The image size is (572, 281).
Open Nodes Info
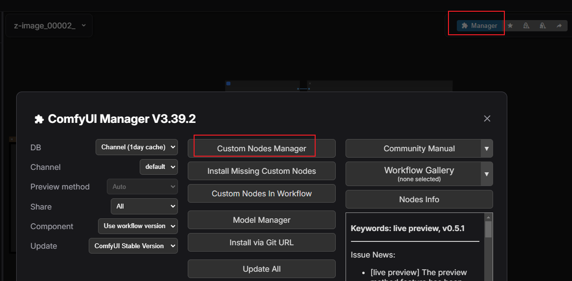pos(419,199)
